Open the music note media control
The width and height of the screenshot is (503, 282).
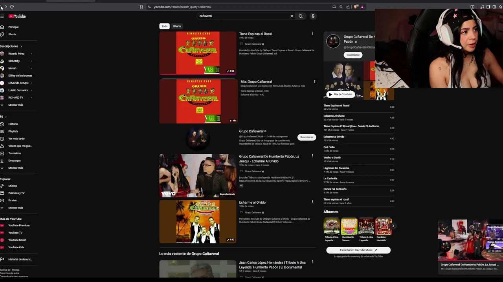point(482,7)
